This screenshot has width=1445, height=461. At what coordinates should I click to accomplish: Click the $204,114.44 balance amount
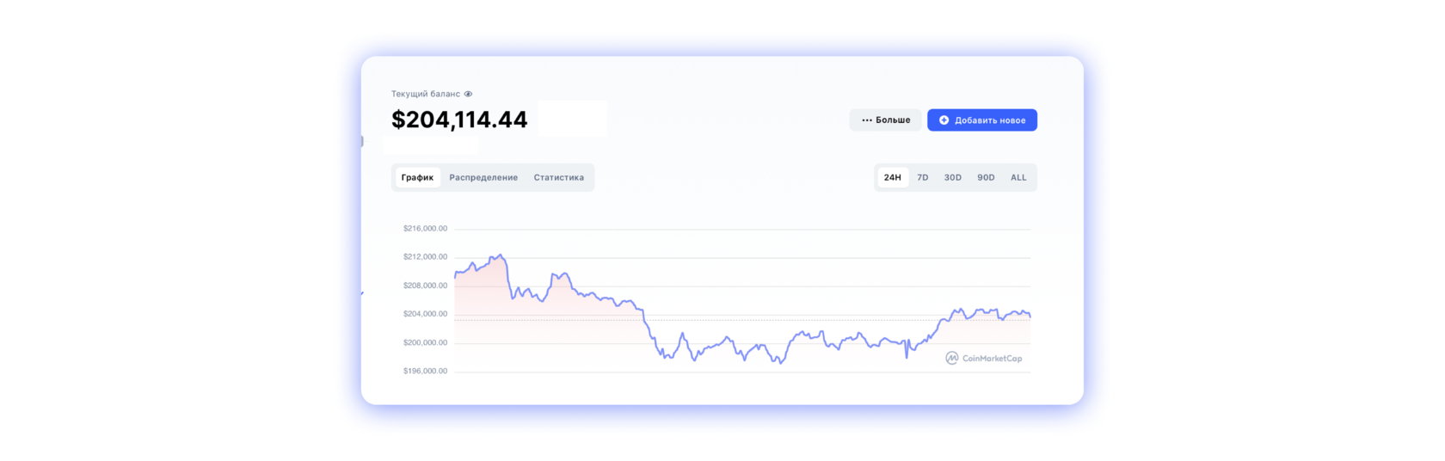coord(459,120)
